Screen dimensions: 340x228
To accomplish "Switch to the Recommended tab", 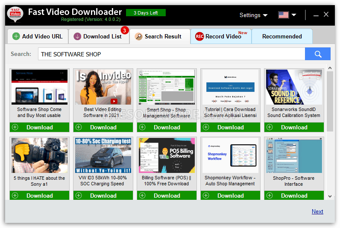I will click(282, 36).
